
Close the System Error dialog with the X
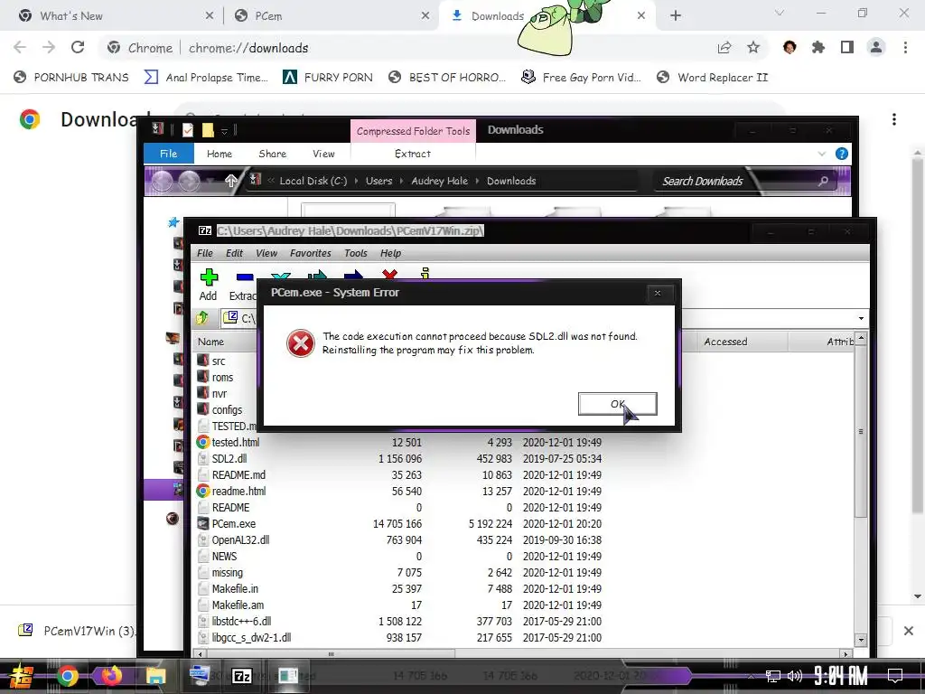658,293
